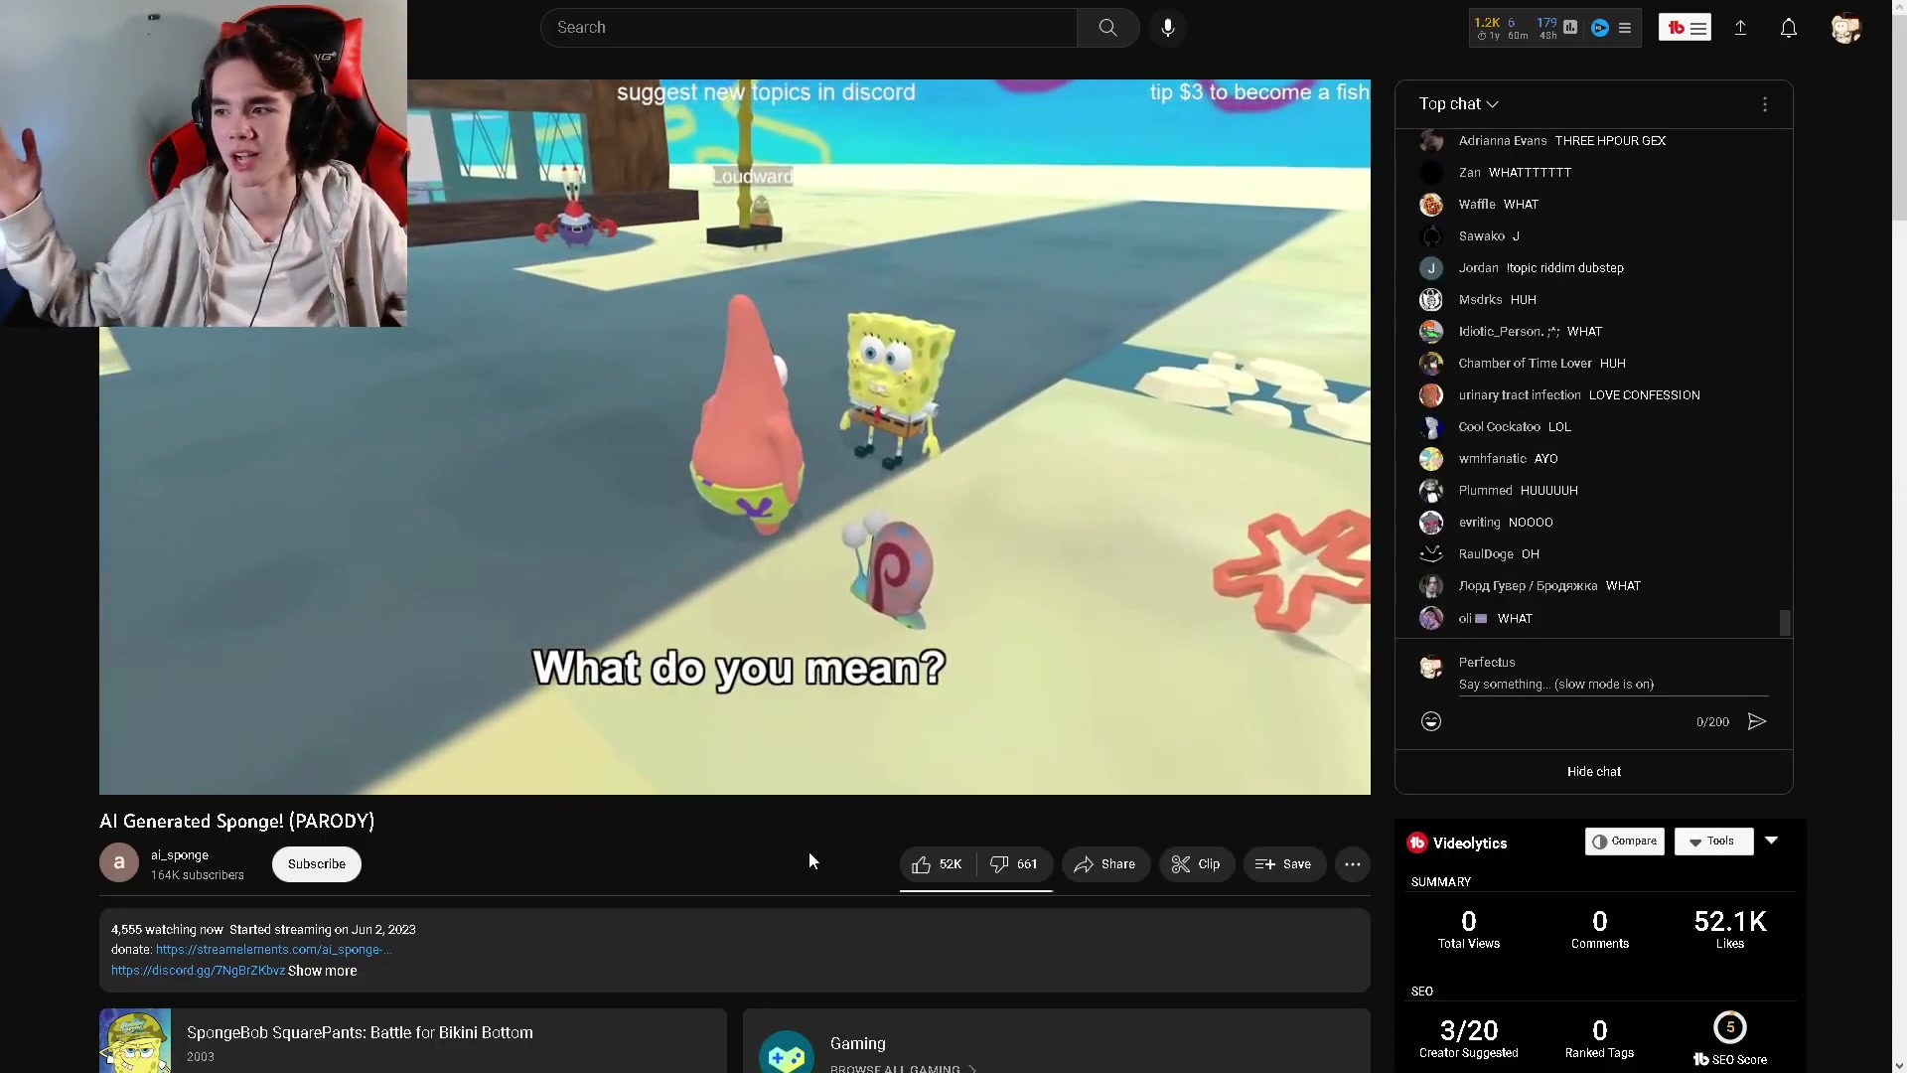Open the streamelements donate link
The width and height of the screenshot is (1907, 1073).
(273, 950)
